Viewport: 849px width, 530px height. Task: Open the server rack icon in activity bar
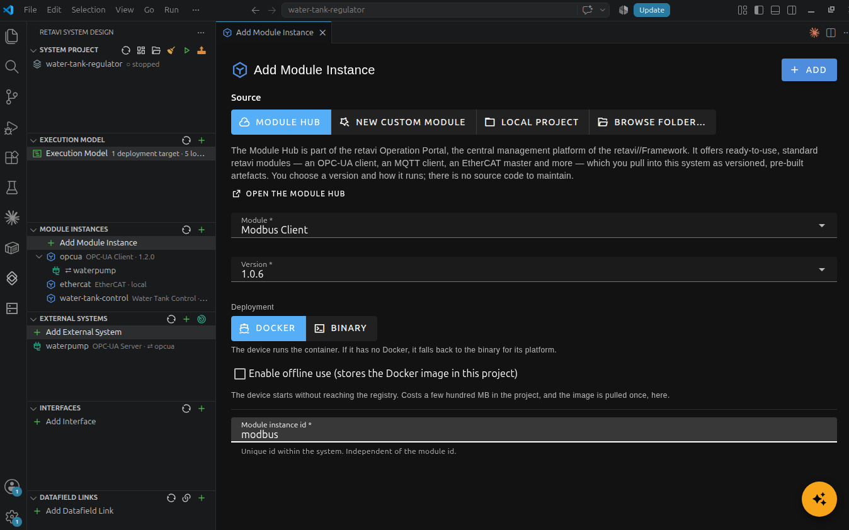pos(11,308)
